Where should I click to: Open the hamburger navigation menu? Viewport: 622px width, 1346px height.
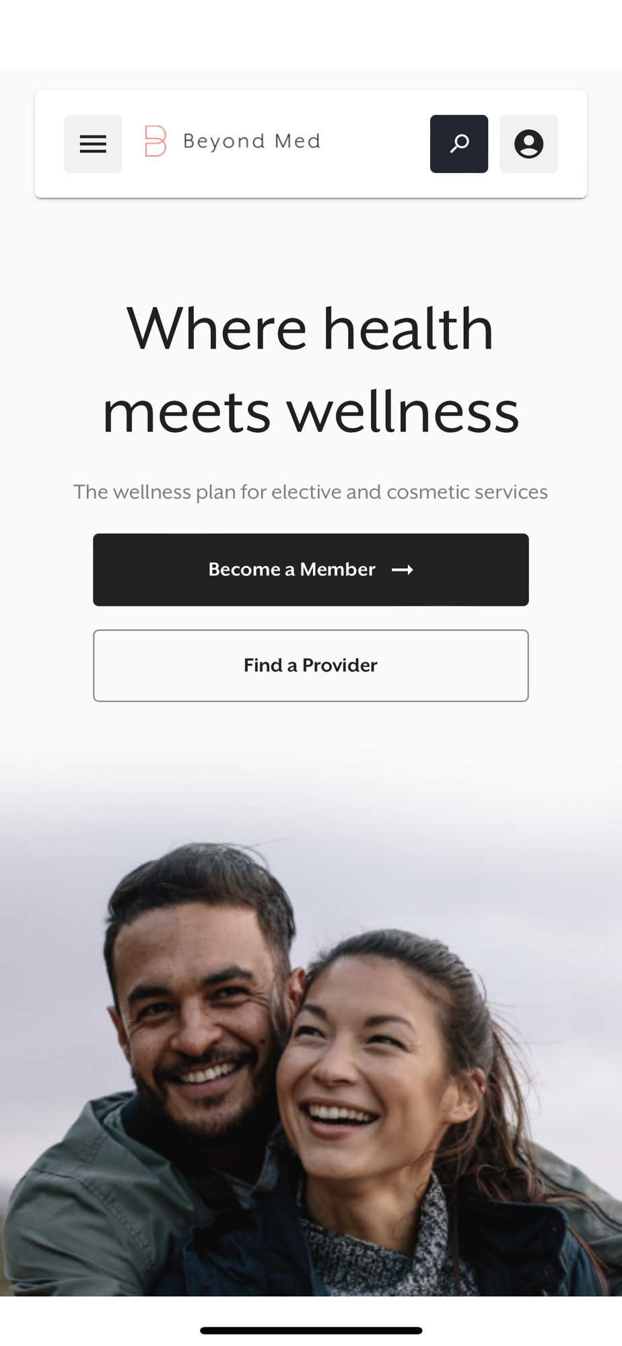pos(93,144)
